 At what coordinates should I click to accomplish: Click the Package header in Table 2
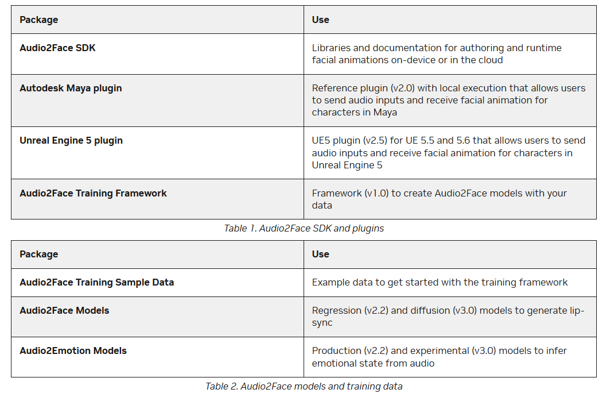tap(39, 254)
